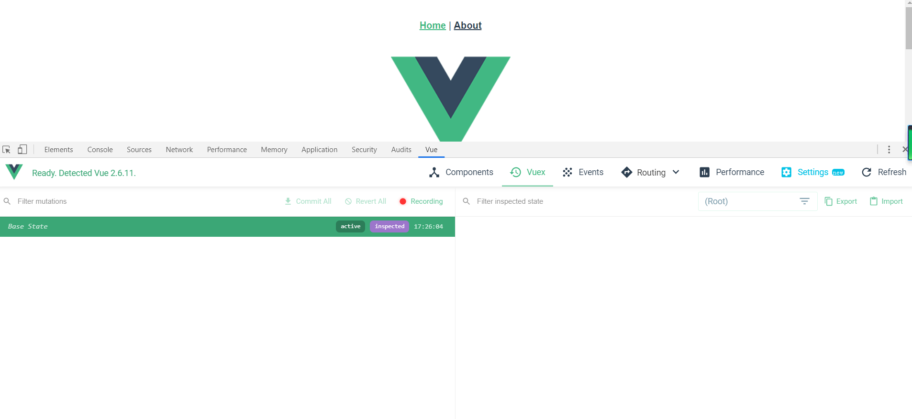Viewport: 912px width, 419px height.
Task: Open the (Root) module selector dropdown
Action: pos(757,201)
